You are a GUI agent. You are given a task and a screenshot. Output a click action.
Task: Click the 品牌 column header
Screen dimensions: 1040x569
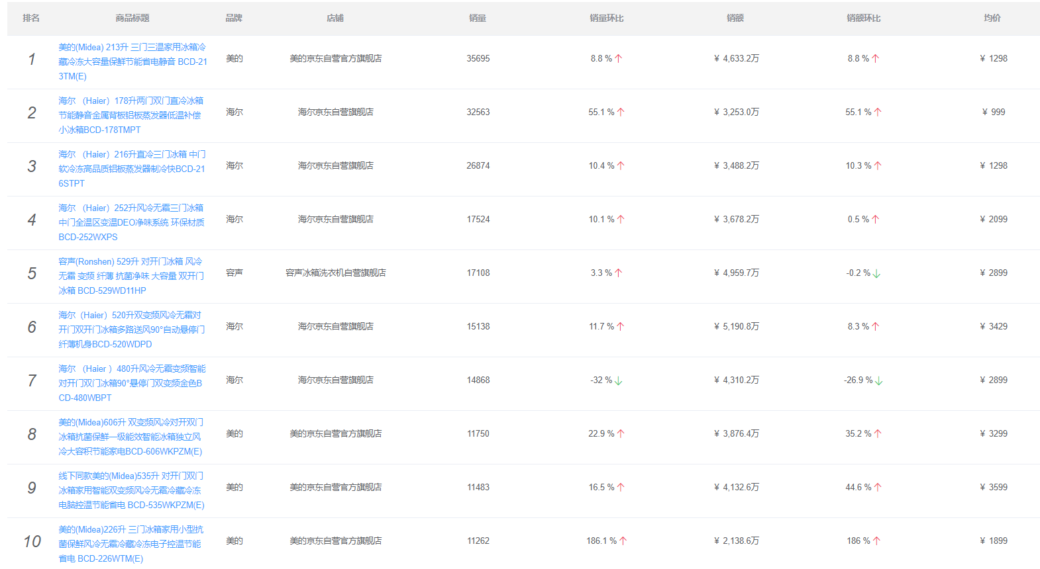(x=234, y=19)
